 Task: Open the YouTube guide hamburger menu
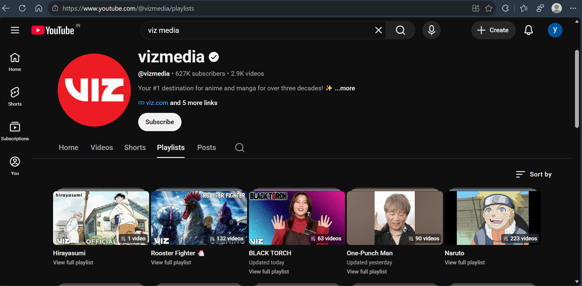coord(15,30)
